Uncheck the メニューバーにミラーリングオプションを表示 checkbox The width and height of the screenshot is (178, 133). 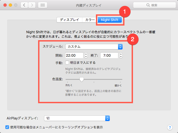tap(7, 127)
